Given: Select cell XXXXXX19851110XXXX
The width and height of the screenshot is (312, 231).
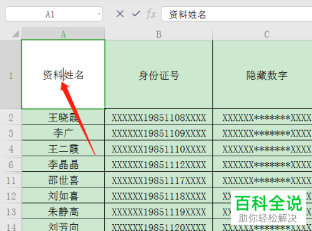Looking at the screenshot, I should [158, 148].
